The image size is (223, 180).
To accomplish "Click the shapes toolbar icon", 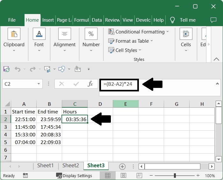I will pos(62,69).
